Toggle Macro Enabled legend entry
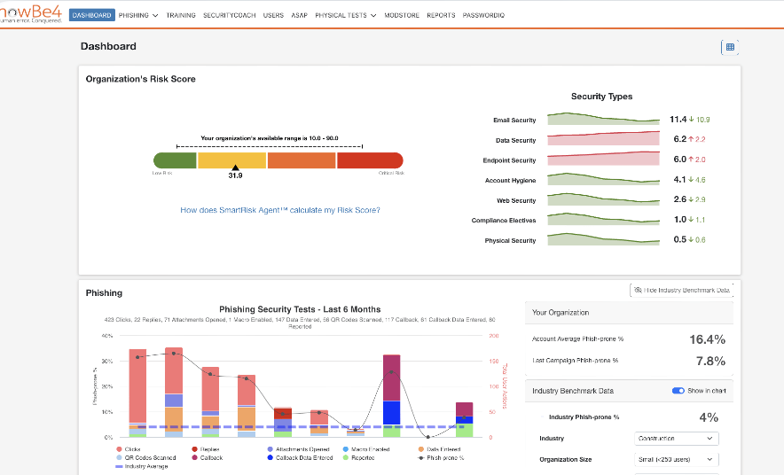Screen dimensions: 784x475 click(366, 449)
